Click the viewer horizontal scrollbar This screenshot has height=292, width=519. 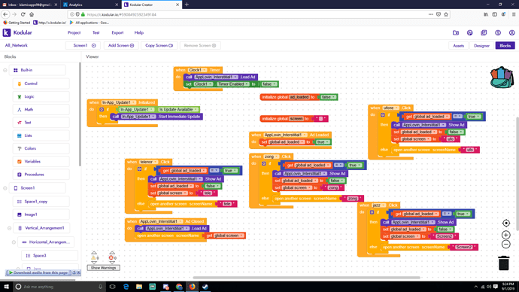(x=306, y=278)
